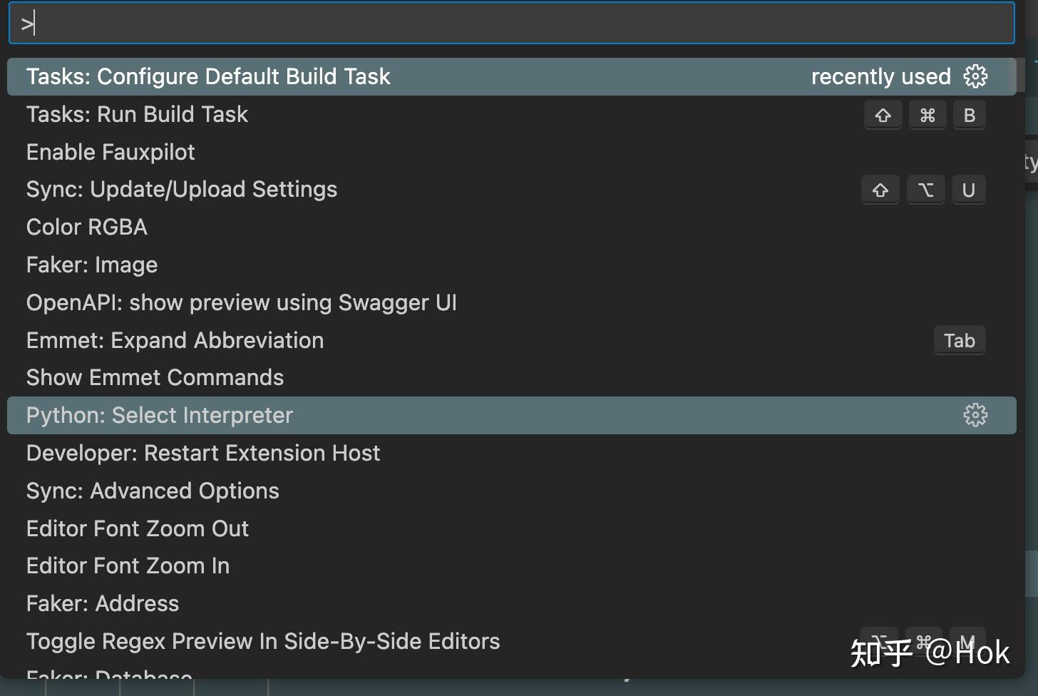This screenshot has height=696, width=1038.
Task: Select the Color RGBA command
Action: coord(86,226)
